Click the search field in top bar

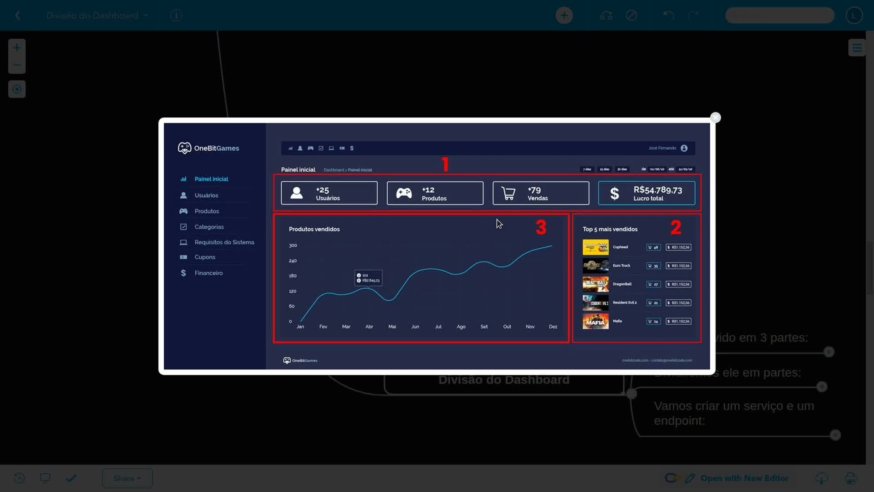coord(779,15)
